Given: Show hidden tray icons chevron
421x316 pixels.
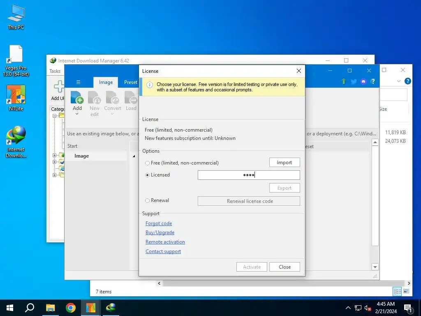Looking at the screenshot, I should tap(348, 308).
